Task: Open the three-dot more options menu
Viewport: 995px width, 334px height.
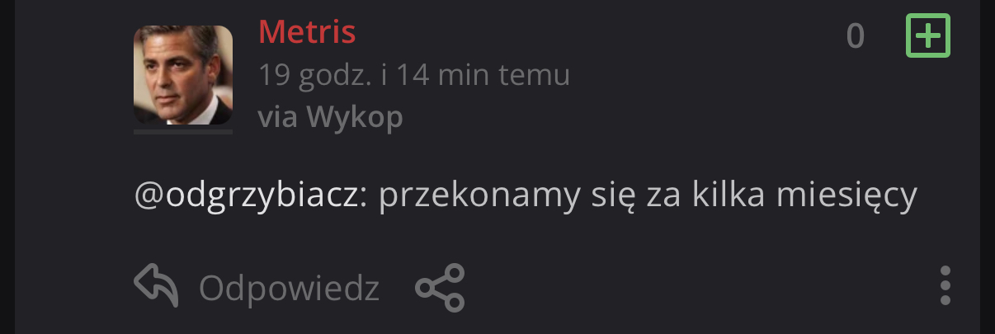Action: pyautogui.click(x=945, y=286)
